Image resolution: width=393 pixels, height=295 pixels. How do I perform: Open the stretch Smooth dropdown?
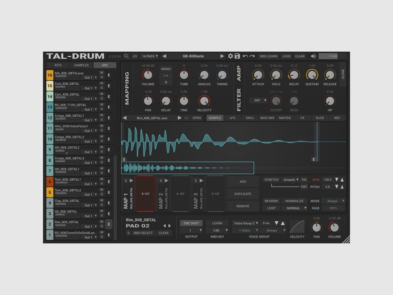pos(291,179)
